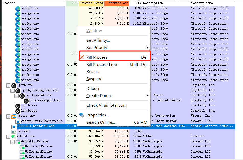Viewport: 243px width, 160px height.
Task: Click 20201224_backdoor.exe process icon
Action: 14,126
